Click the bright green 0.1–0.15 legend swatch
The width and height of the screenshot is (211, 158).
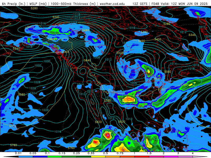(55, 157)
